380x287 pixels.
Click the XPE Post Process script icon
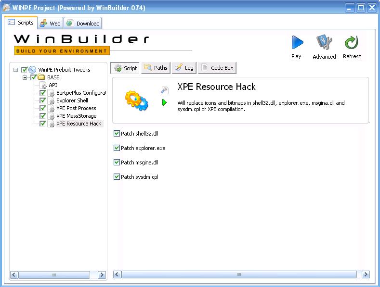tap(51, 109)
